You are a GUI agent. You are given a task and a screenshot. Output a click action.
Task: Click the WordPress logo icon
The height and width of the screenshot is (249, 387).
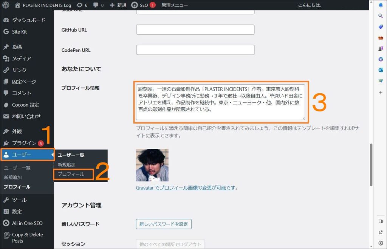point(6,5)
